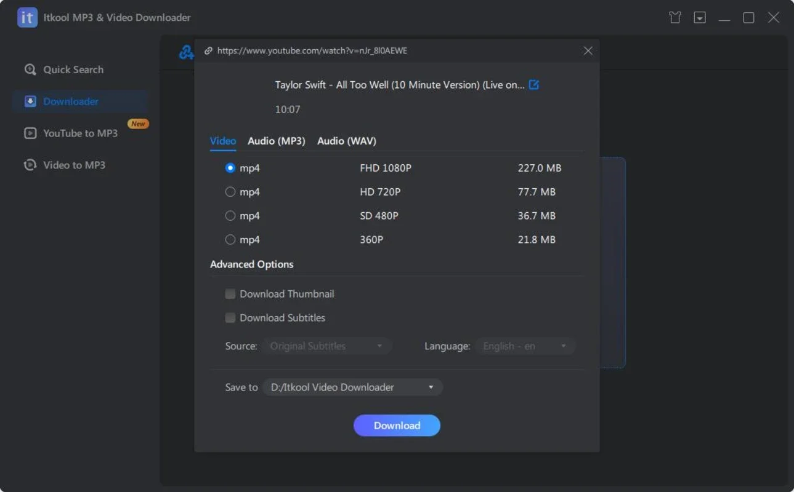Select the mp4 HD 720P radio button
The height and width of the screenshot is (492, 794).
(230, 192)
